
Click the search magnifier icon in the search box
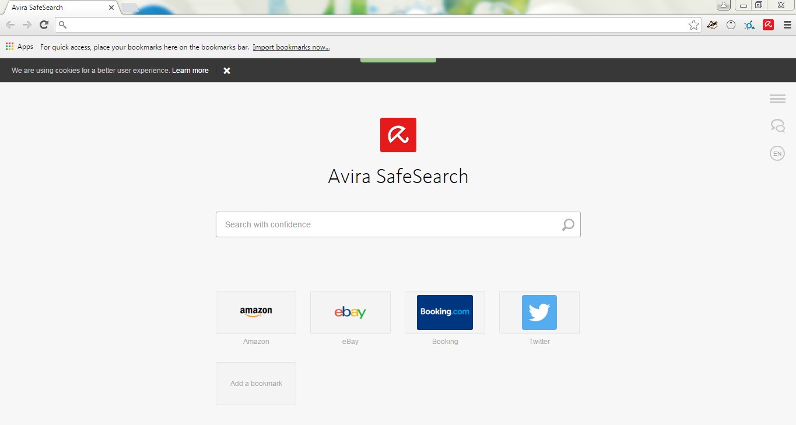(567, 224)
